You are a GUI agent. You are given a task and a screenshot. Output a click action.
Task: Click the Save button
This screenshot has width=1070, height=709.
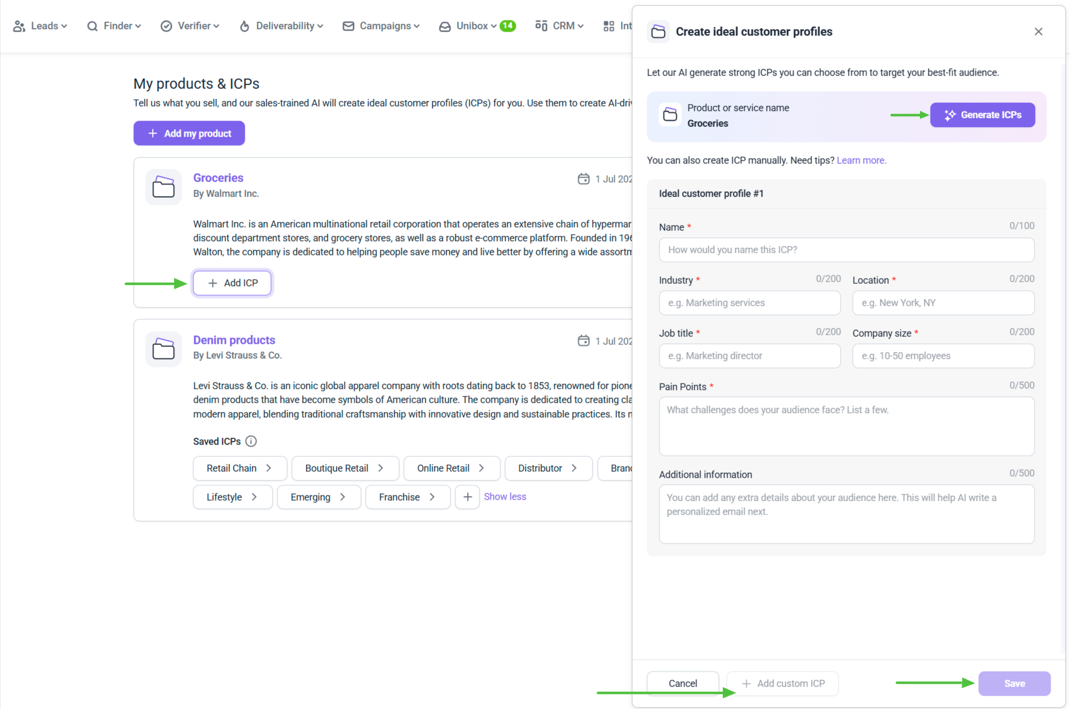pyautogui.click(x=1014, y=683)
